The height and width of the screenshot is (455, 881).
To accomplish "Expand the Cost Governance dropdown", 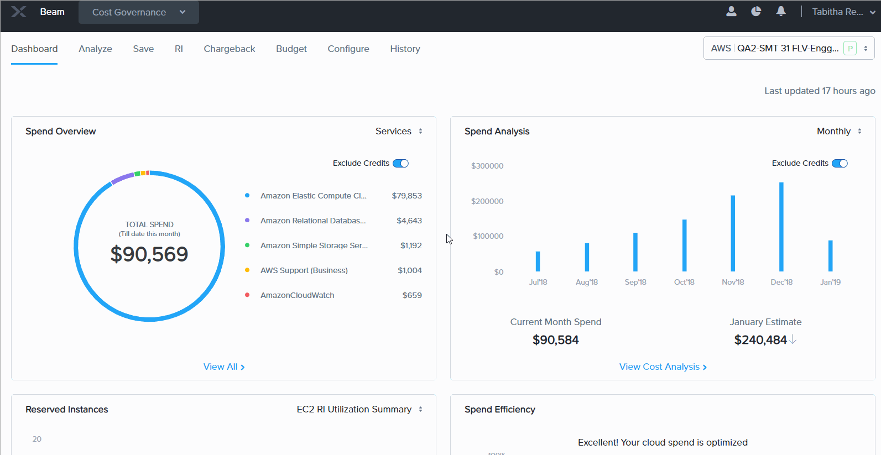I will pos(138,12).
